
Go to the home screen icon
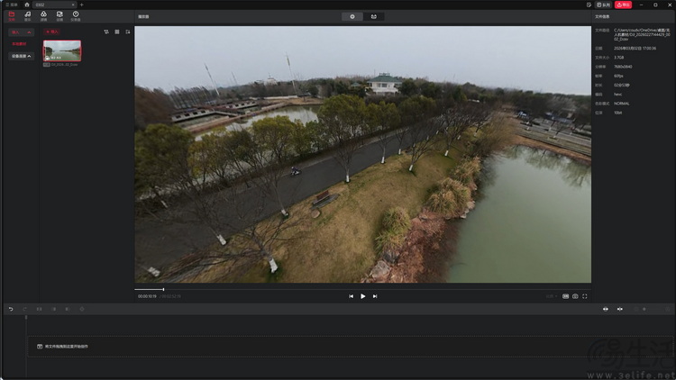pyautogui.click(x=27, y=5)
